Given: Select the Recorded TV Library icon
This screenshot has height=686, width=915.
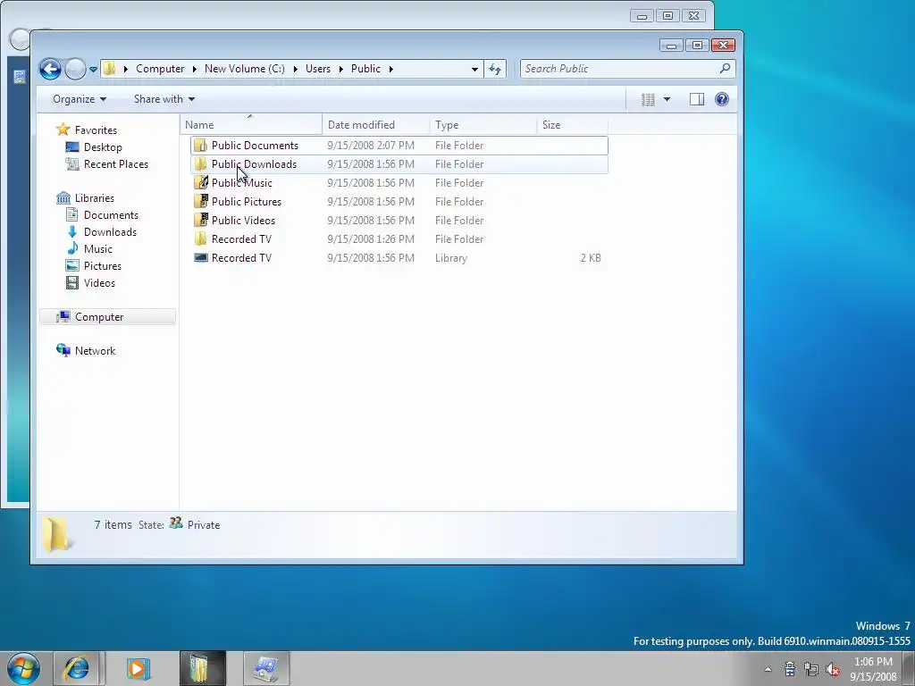Looking at the screenshot, I should (x=201, y=257).
